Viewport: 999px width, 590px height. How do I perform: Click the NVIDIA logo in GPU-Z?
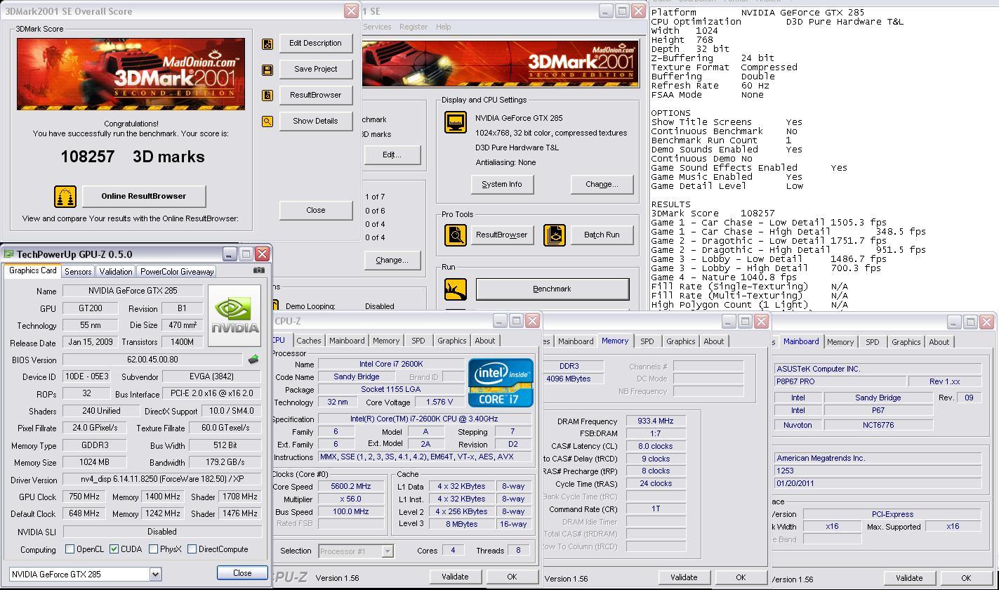[234, 315]
